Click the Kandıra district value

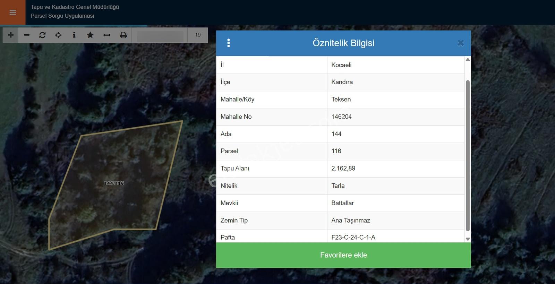(x=342, y=82)
